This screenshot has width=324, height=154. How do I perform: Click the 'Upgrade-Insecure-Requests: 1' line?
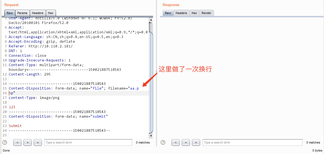(40, 60)
